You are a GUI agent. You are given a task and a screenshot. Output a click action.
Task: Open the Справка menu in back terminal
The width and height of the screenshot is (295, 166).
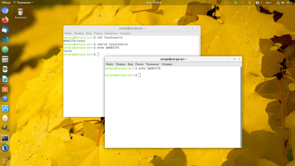point(125,33)
